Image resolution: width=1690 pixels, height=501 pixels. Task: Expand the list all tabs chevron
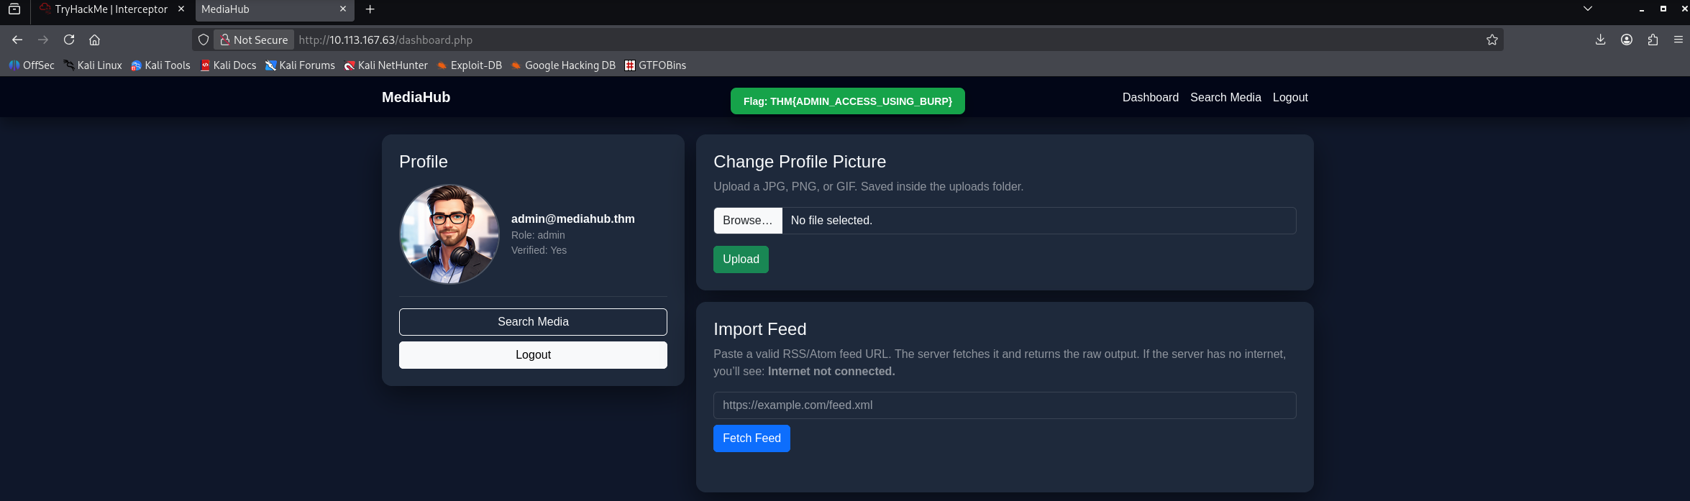[1588, 9]
